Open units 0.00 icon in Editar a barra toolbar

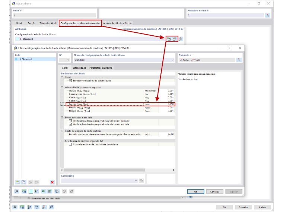coord(22,207)
